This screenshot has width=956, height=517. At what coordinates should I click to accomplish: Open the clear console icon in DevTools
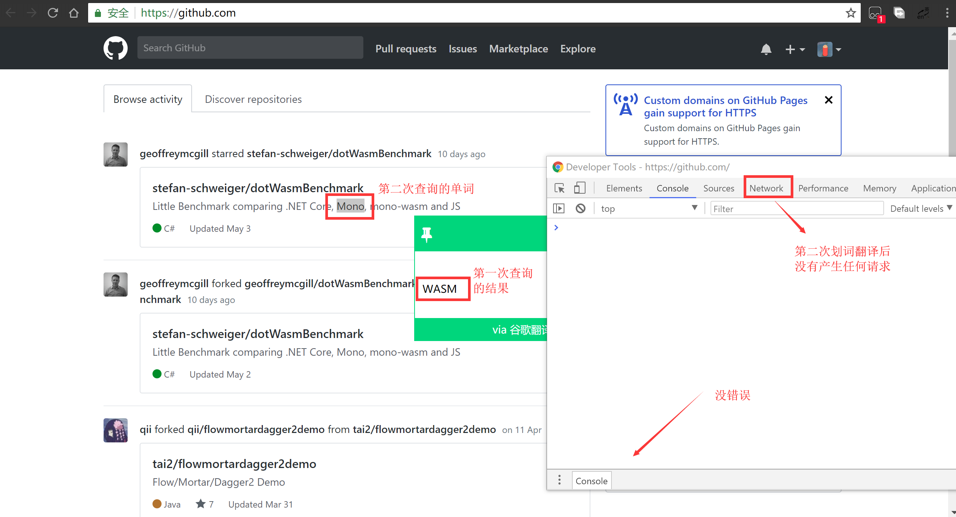pyautogui.click(x=581, y=208)
